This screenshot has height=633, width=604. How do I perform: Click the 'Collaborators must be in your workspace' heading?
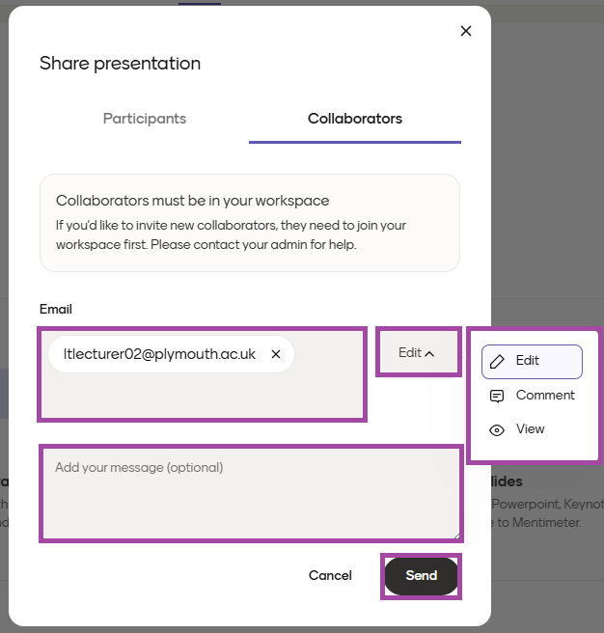193,201
